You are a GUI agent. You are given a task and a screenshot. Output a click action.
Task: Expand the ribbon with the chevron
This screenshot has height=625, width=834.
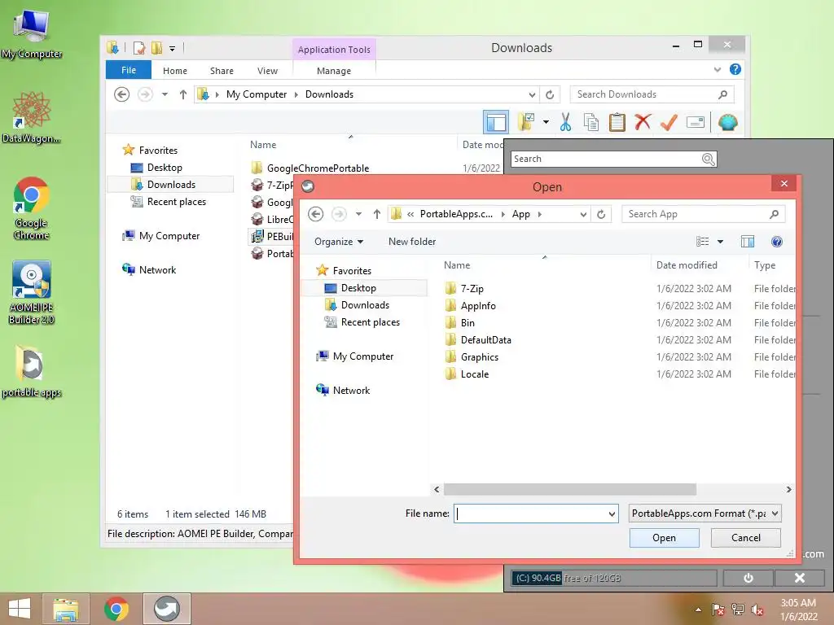[718, 70]
